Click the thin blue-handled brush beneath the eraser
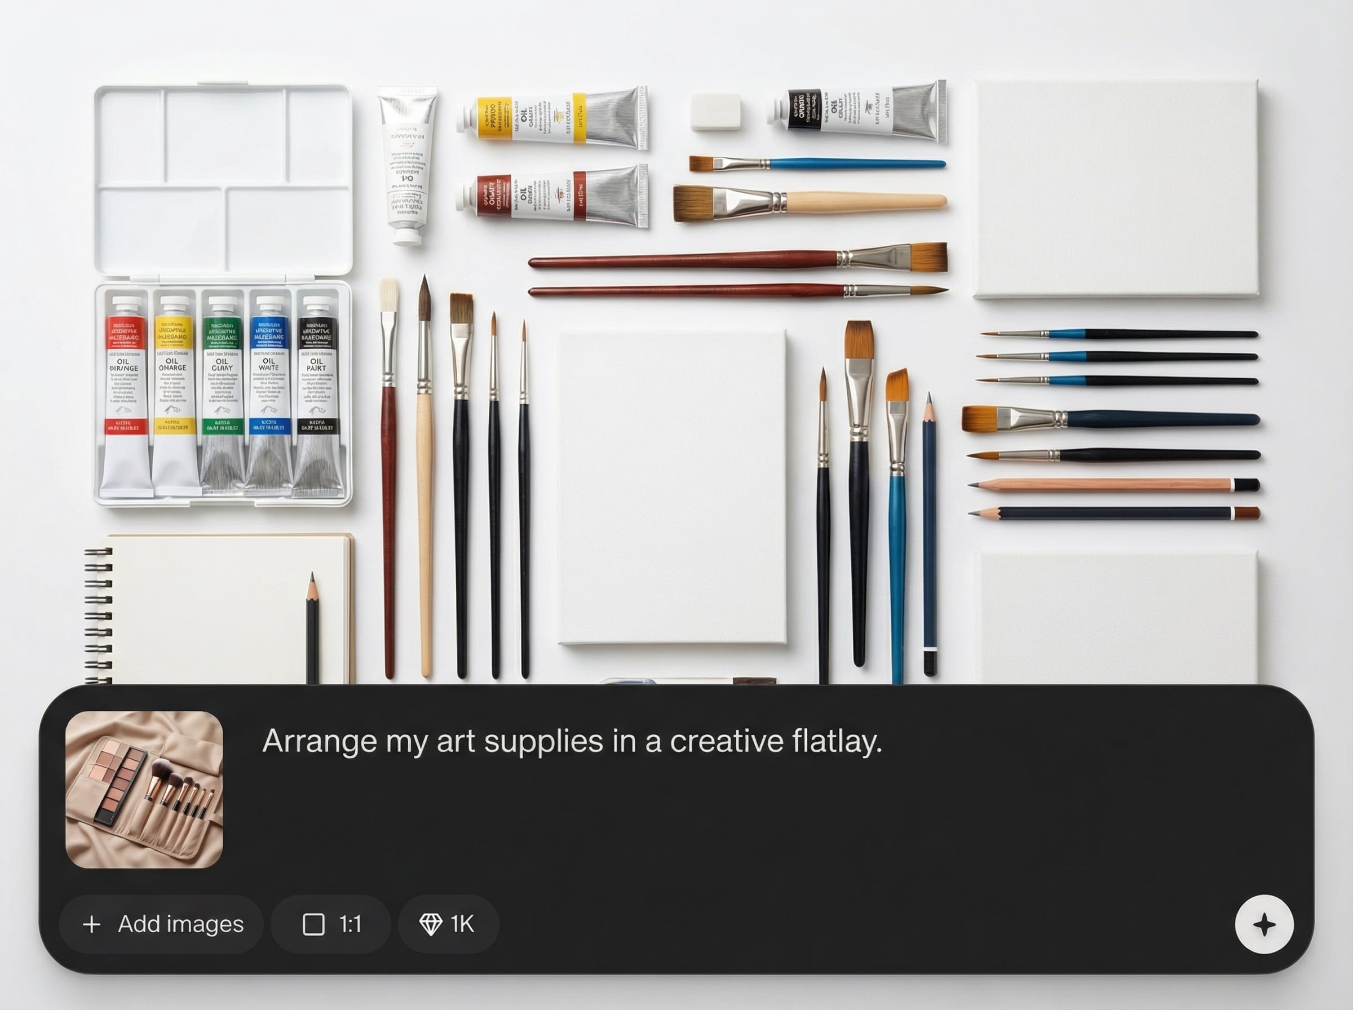This screenshot has height=1010, width=1353. pyautogui.click(x=817, y=164)
